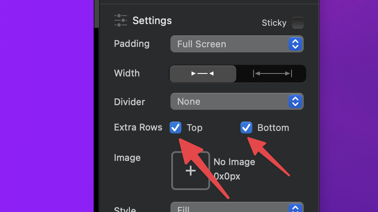Click the panel's vertical scrollbar
378x212 pixels.
[97, 15]
